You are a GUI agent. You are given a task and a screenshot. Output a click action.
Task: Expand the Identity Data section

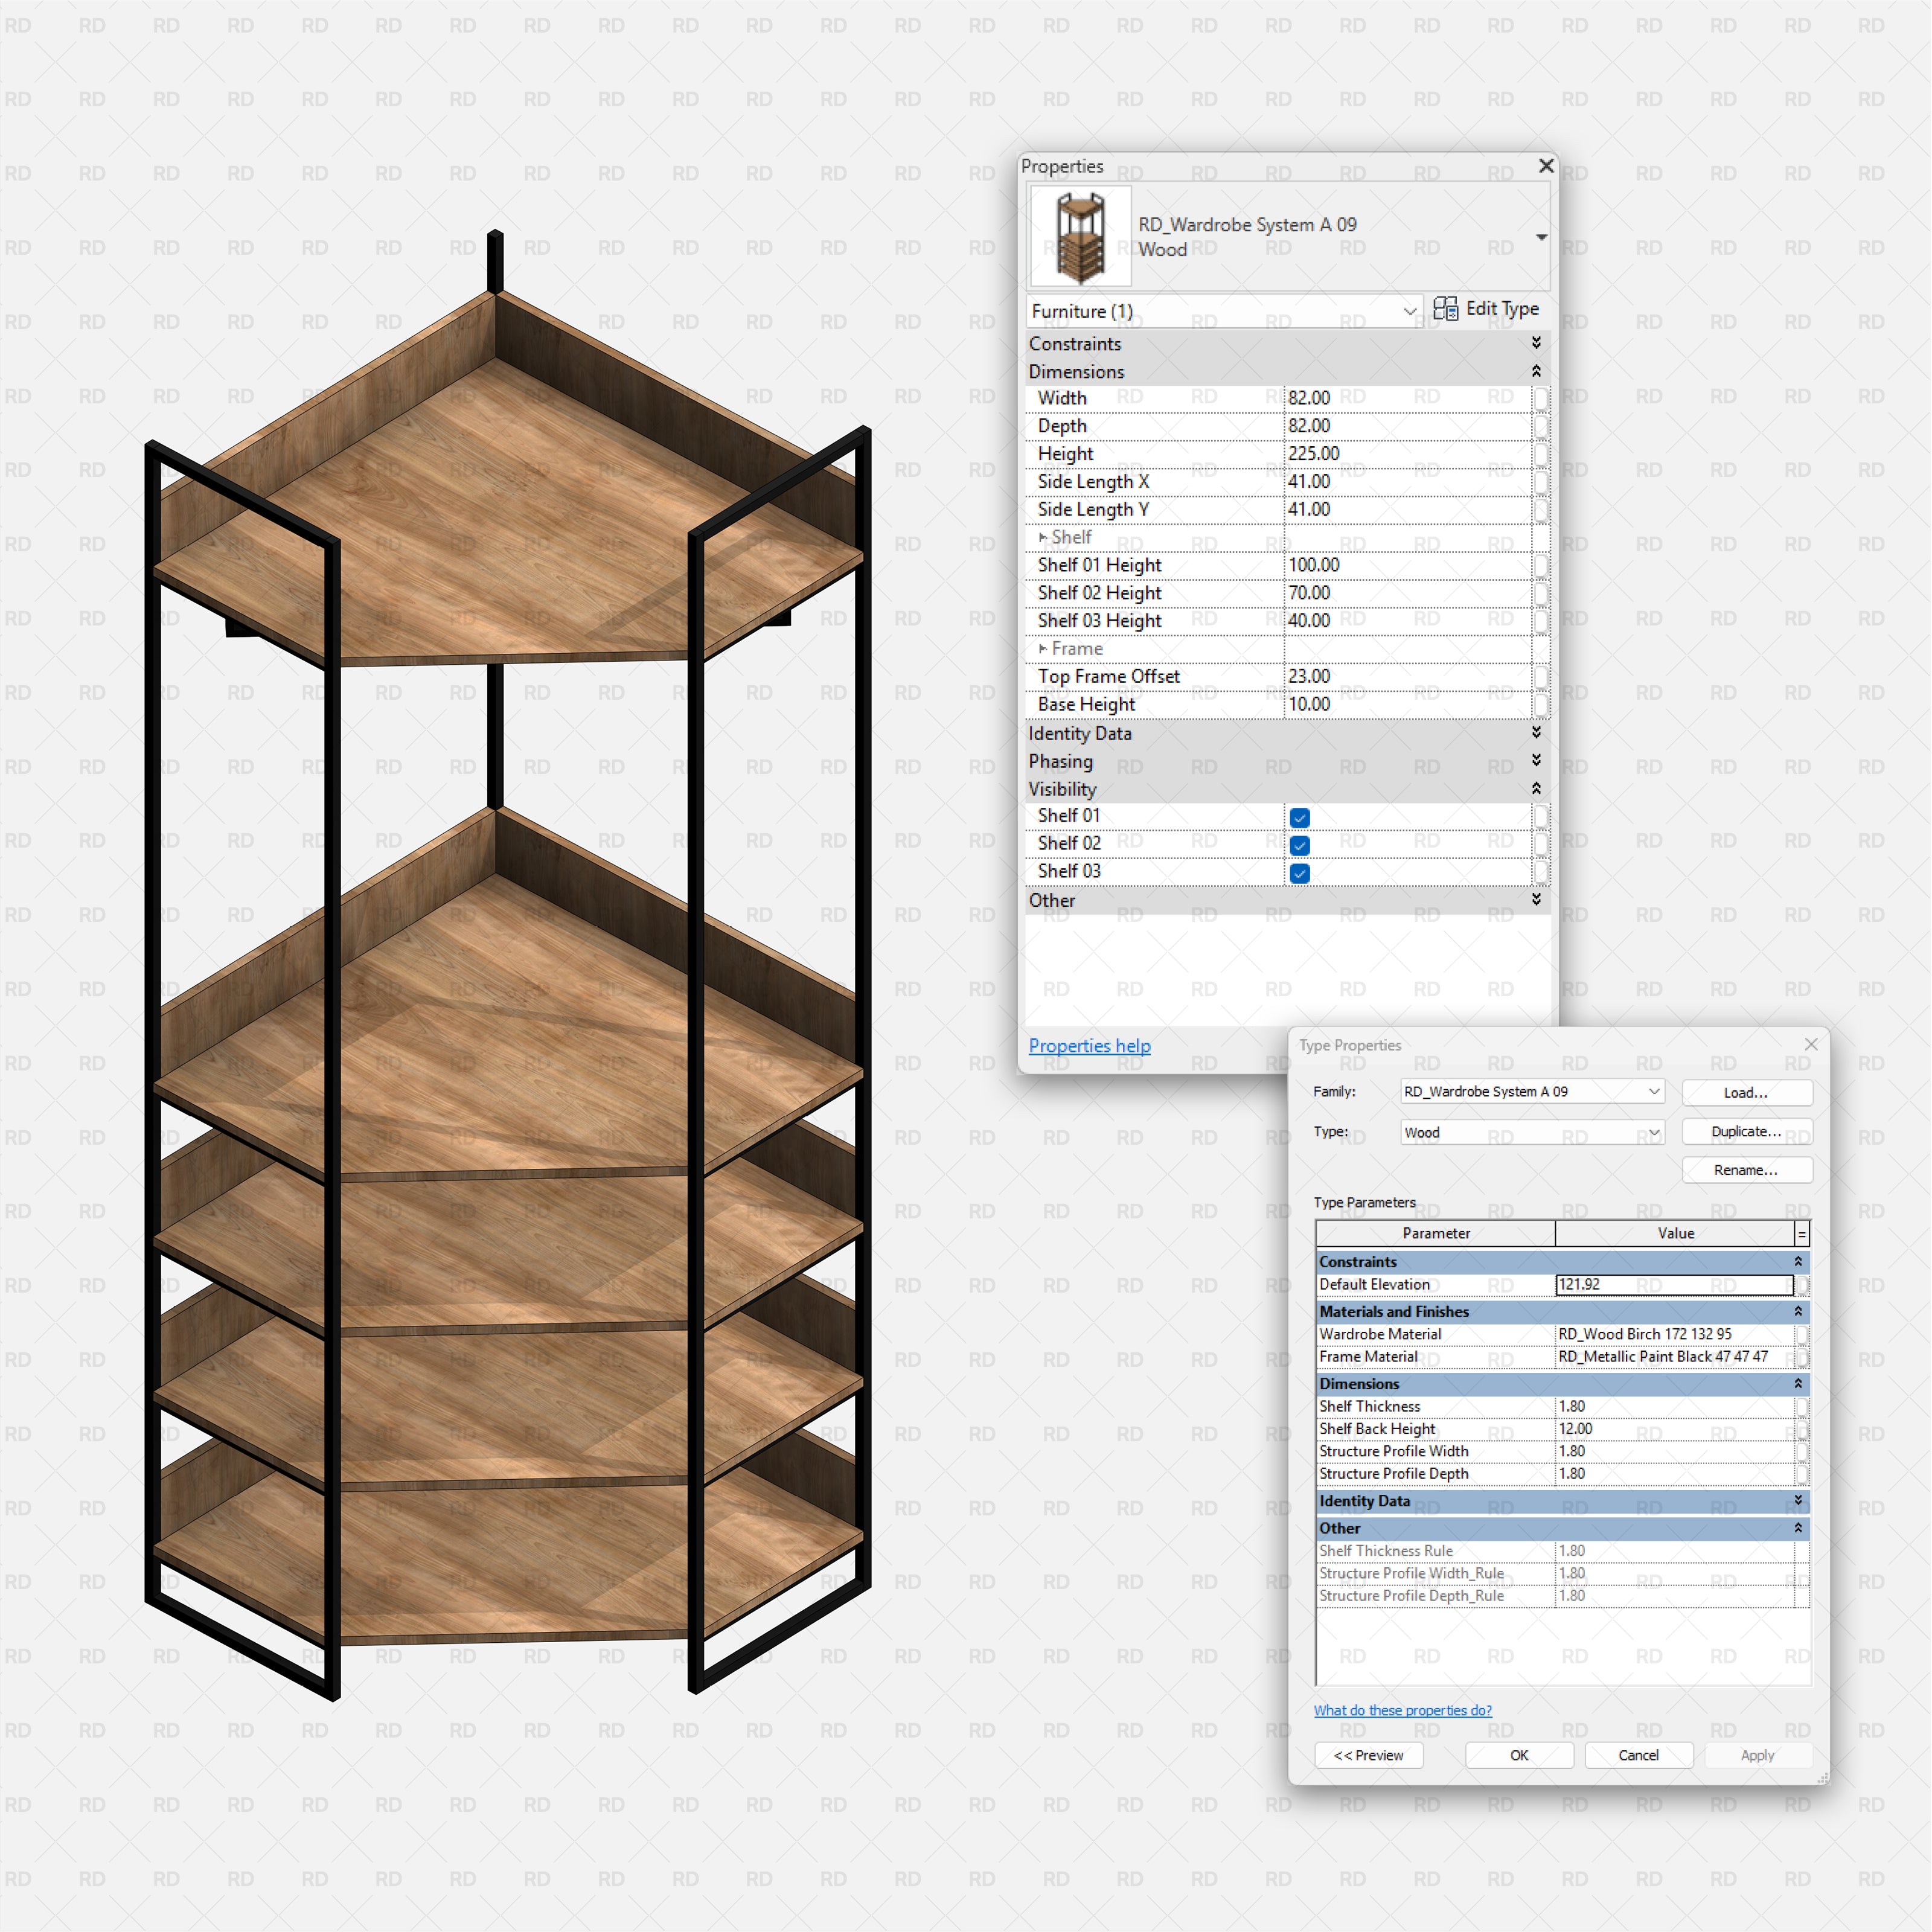(1536, 733)
